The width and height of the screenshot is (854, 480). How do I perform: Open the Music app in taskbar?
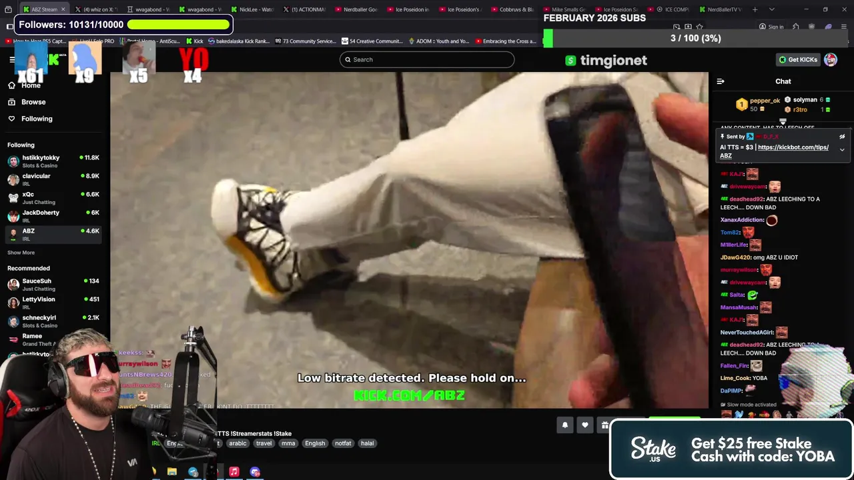pos(234,472)
